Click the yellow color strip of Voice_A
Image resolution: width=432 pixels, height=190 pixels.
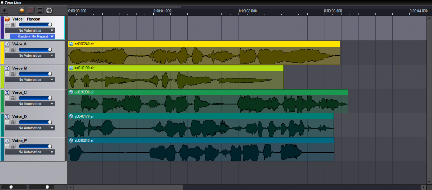coord(3,53)
